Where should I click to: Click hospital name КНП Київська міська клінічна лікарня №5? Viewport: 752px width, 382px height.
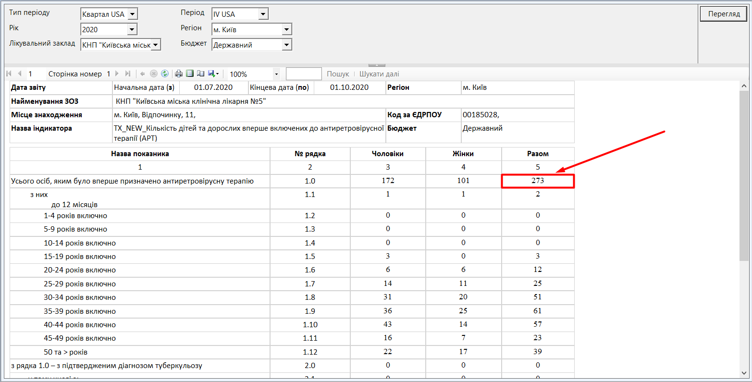(191, 101)
